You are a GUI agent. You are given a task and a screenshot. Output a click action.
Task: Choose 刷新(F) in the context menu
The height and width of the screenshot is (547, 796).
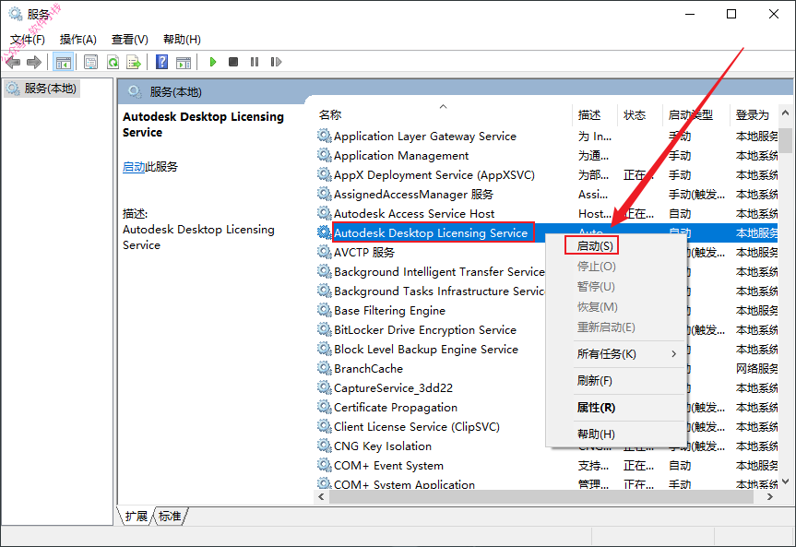point(616,380)
